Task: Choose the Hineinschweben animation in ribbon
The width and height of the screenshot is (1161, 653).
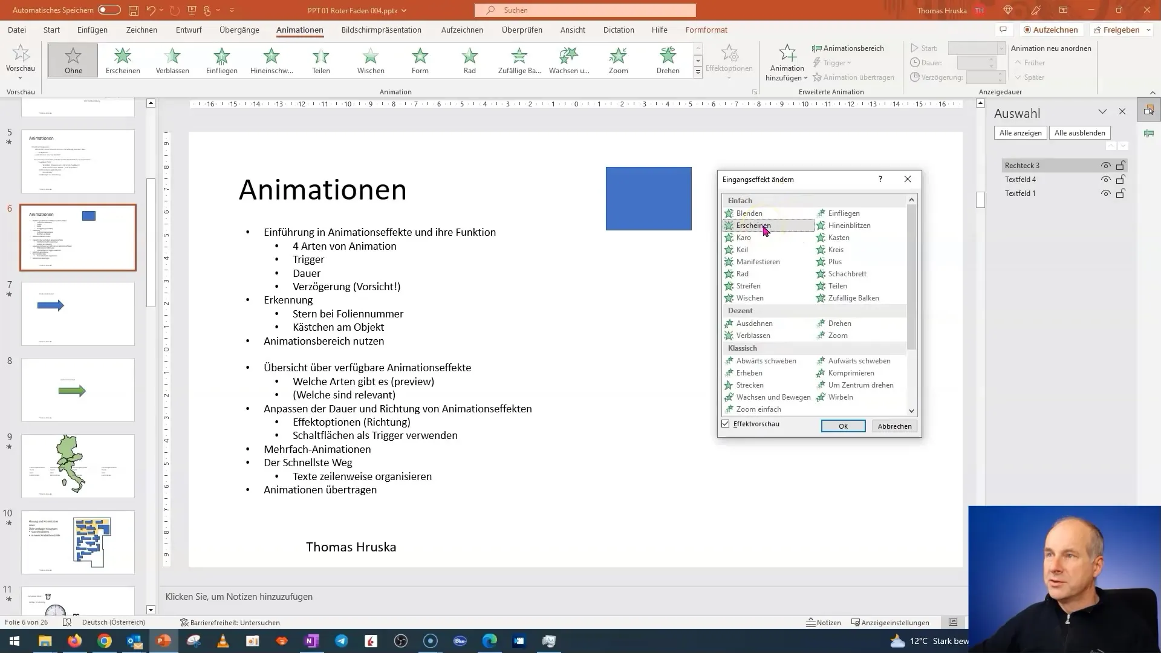Action: (272, 60)
